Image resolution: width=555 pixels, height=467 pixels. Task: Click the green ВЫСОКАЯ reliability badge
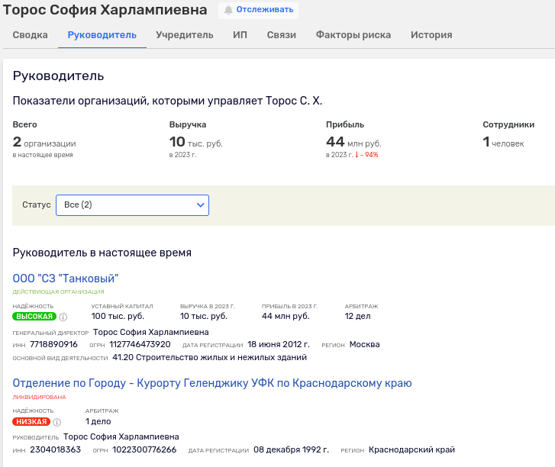34,317
